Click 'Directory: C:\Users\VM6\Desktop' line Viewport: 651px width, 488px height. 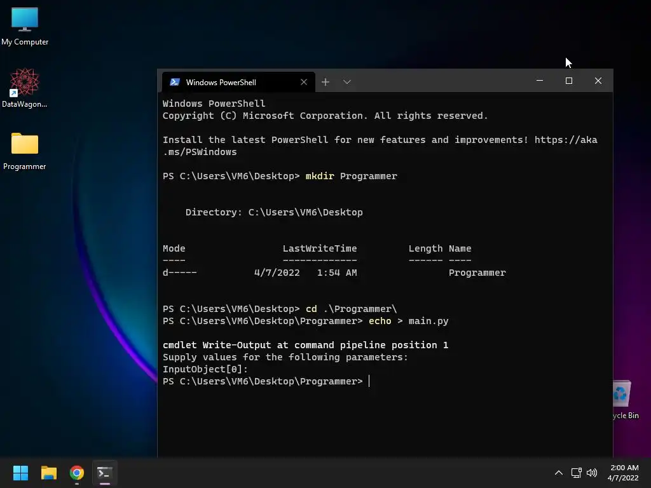[274, 212]
